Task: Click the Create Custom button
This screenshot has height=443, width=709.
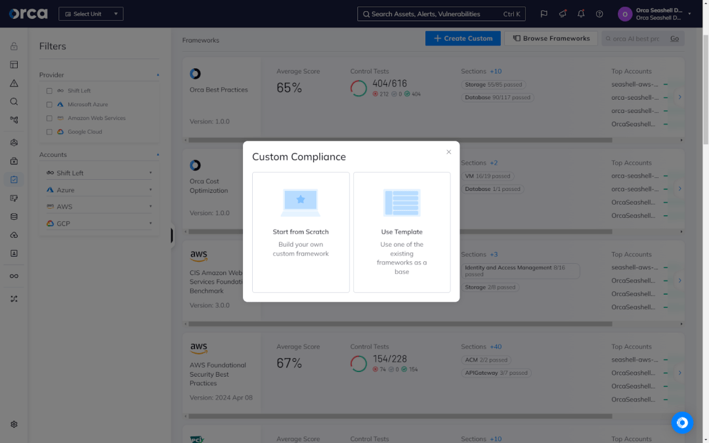Action: tap(463, 39)
